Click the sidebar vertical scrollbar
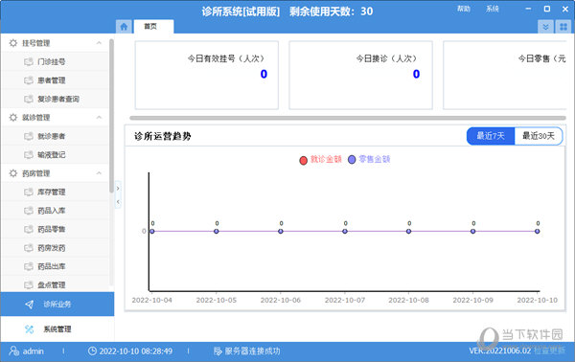This screenshot has height=362, width=575. (111, 116)
